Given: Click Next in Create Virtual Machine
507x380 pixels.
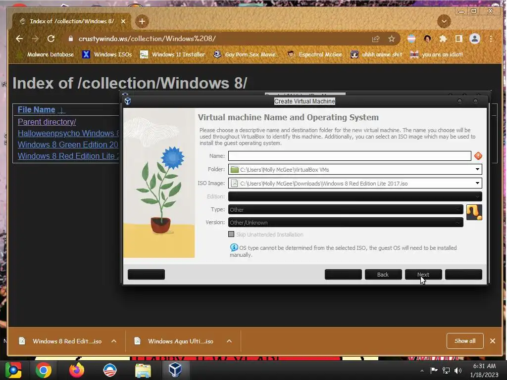Looking at the screenshot, I should coord(423,274).
